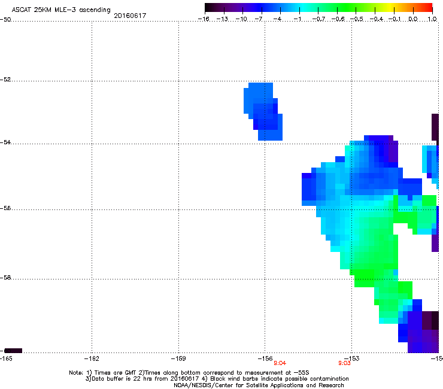Click the "-0.7" color scale label
Screen dimensions: 443x389
click(318, 19)
